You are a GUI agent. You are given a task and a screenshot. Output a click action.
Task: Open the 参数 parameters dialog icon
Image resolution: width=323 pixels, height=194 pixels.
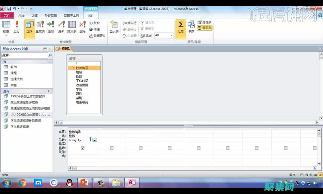[x=191, y=28]
